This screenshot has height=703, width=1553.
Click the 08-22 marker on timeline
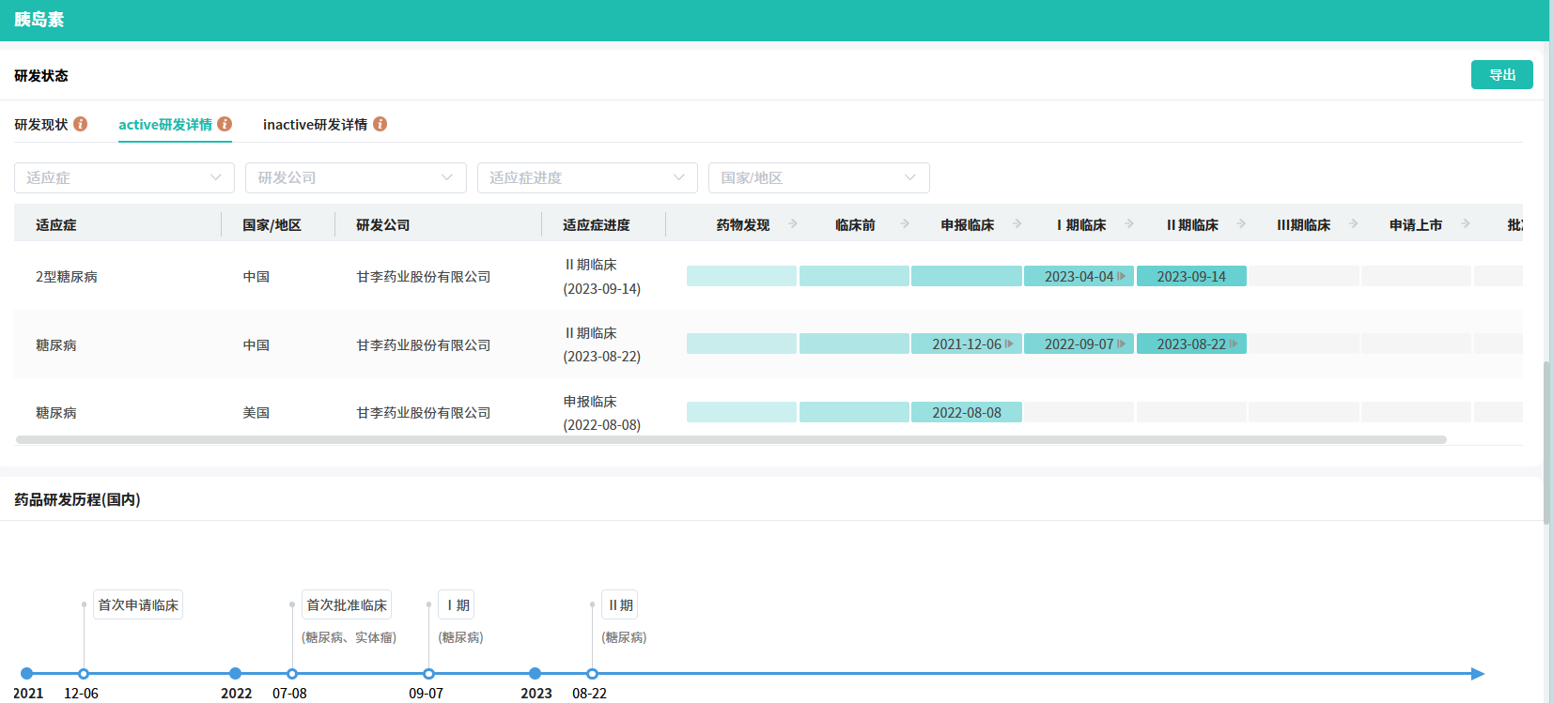(592, 674)
